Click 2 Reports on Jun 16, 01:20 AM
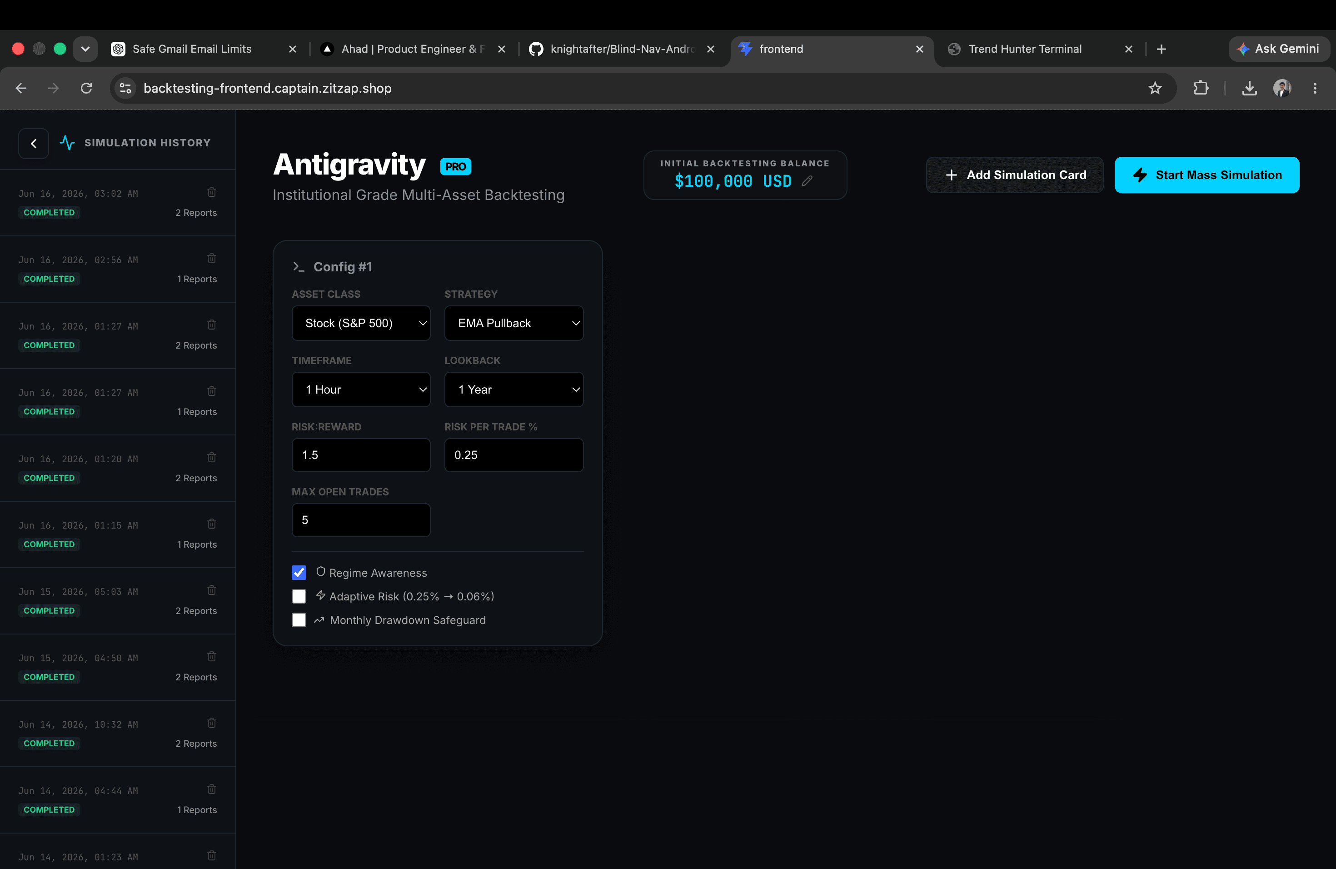This screenshot has width=1336, height=869. pos(196,478)
